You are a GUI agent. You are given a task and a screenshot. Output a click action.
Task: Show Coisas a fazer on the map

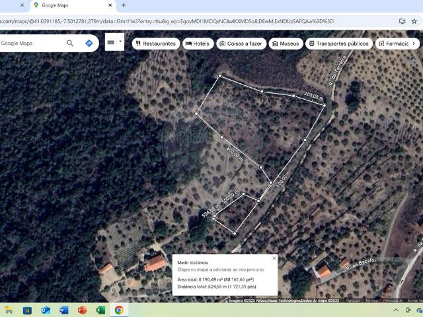(242, 44)
